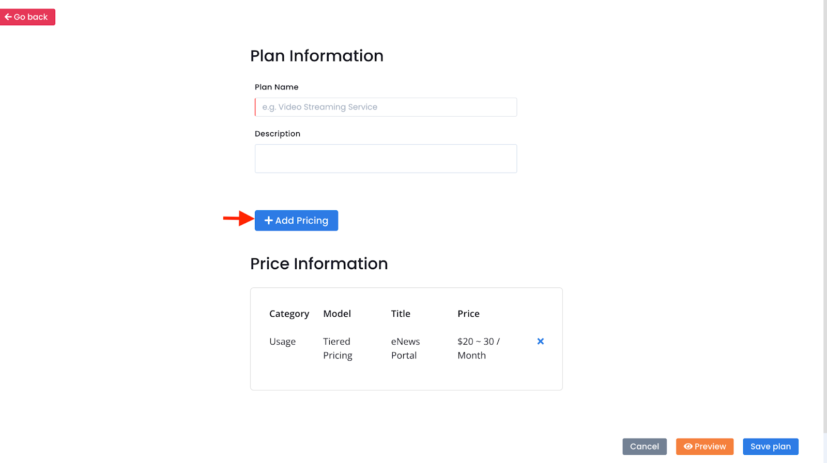Viewport: 827px width, 463px height.
Task: Click inside the Description text box
Action: coord(386,159)
